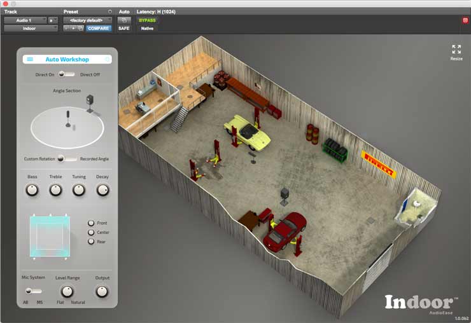
Task: Toggle the BYPASS button
Action: [x=147, y=20]
